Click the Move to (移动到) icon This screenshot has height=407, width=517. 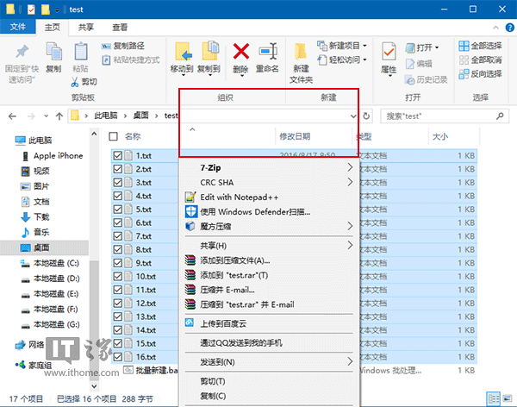pyautogui.click(x=182, y=53)
